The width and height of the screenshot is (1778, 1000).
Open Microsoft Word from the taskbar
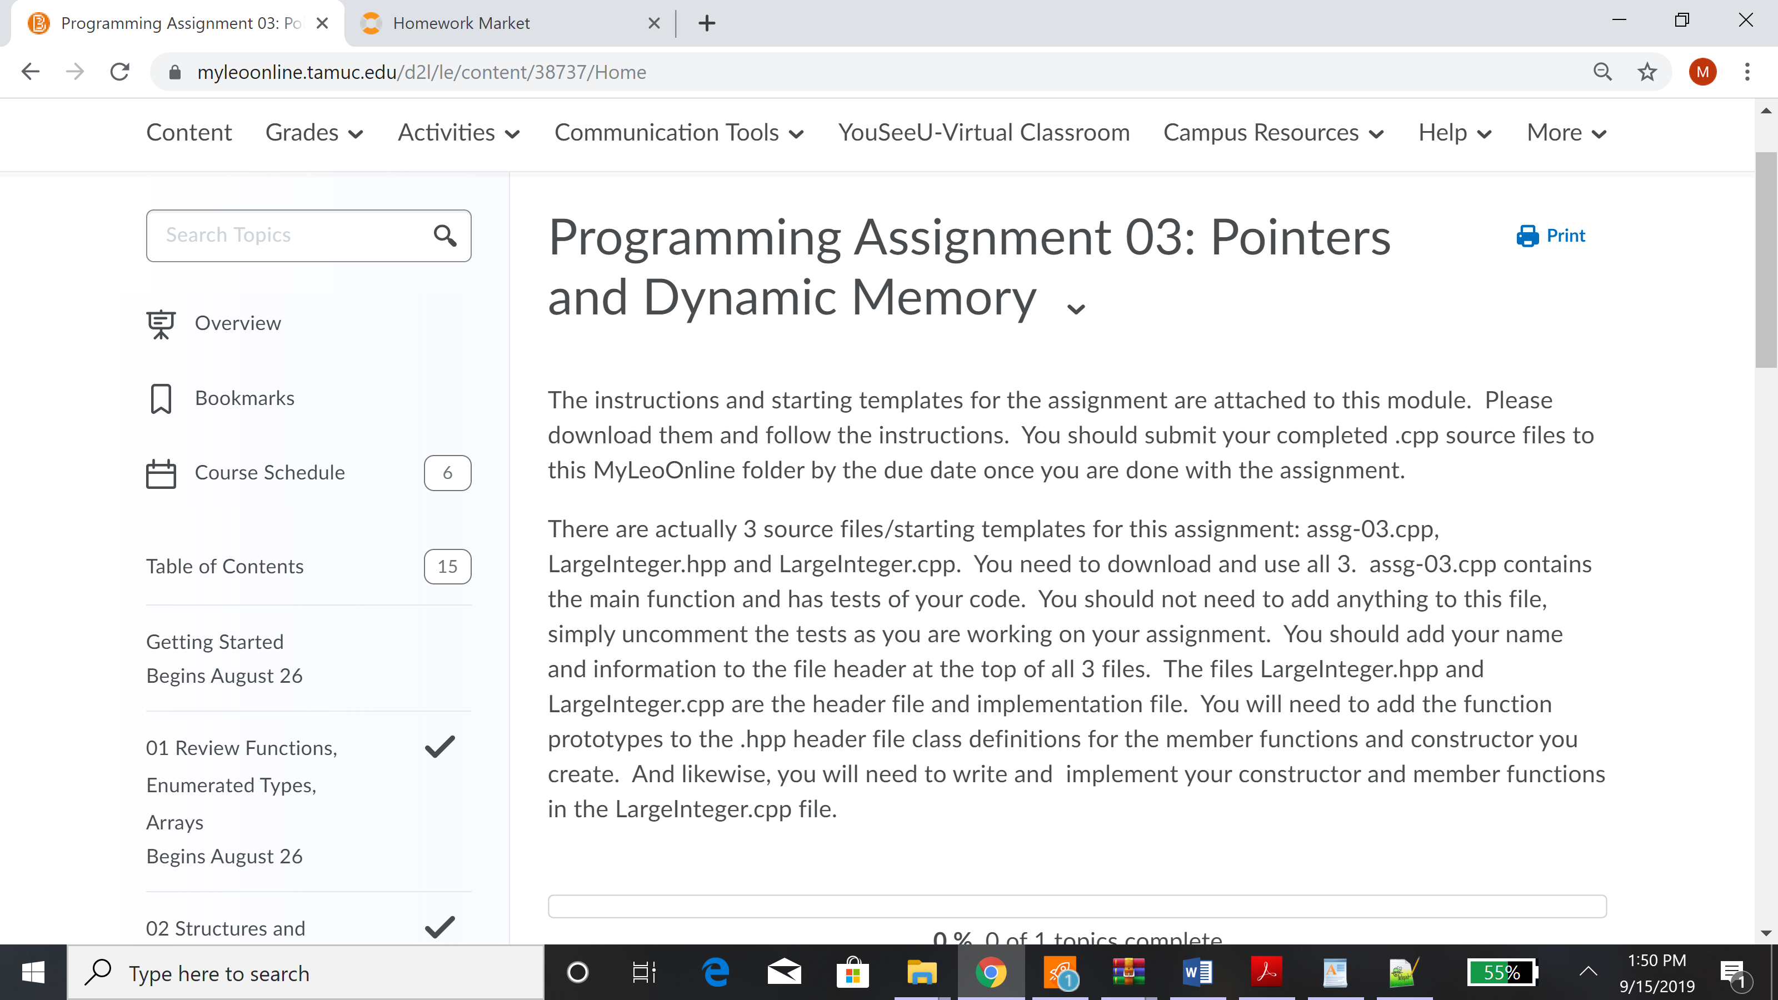[1197, 973]
